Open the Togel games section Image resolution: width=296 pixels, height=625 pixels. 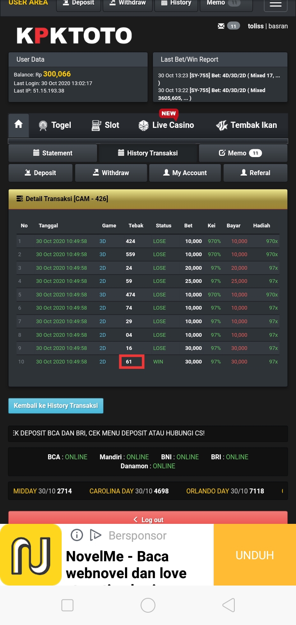coord(55,125)
